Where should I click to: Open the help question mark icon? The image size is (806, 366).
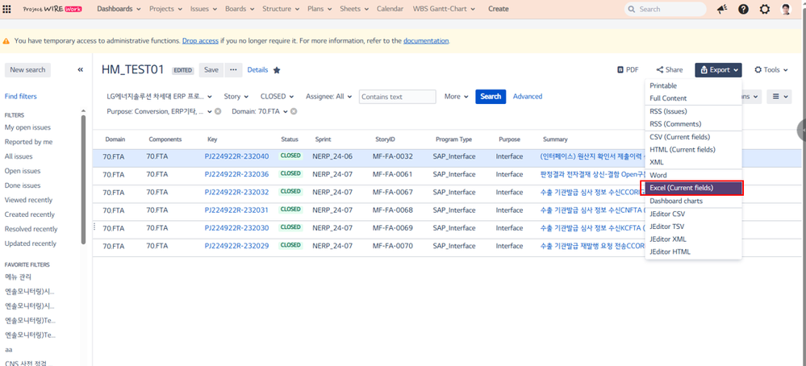743,9
